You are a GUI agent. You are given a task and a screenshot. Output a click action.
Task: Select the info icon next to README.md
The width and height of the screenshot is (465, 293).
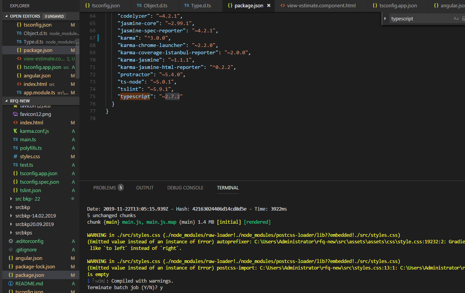(12, 283)
